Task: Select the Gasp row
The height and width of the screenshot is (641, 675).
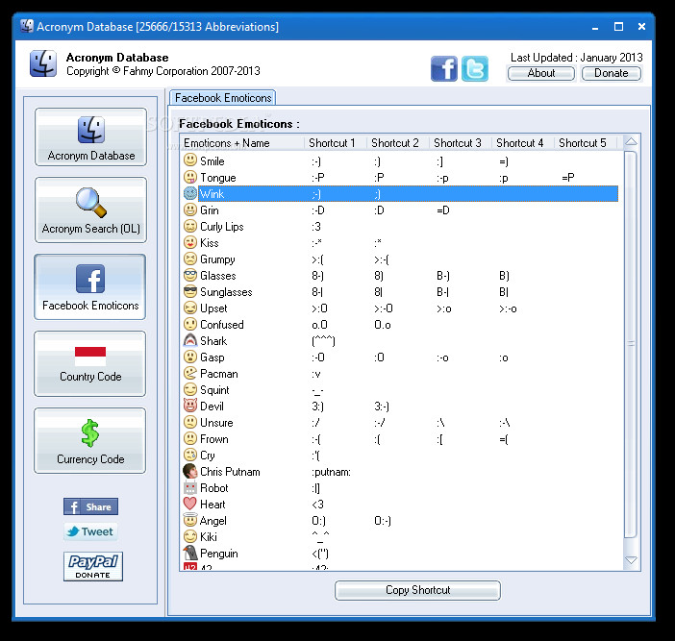Action: [400, 357]
